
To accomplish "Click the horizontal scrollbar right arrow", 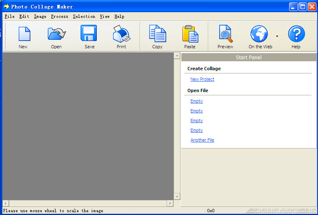I will (x=170, y=203).
